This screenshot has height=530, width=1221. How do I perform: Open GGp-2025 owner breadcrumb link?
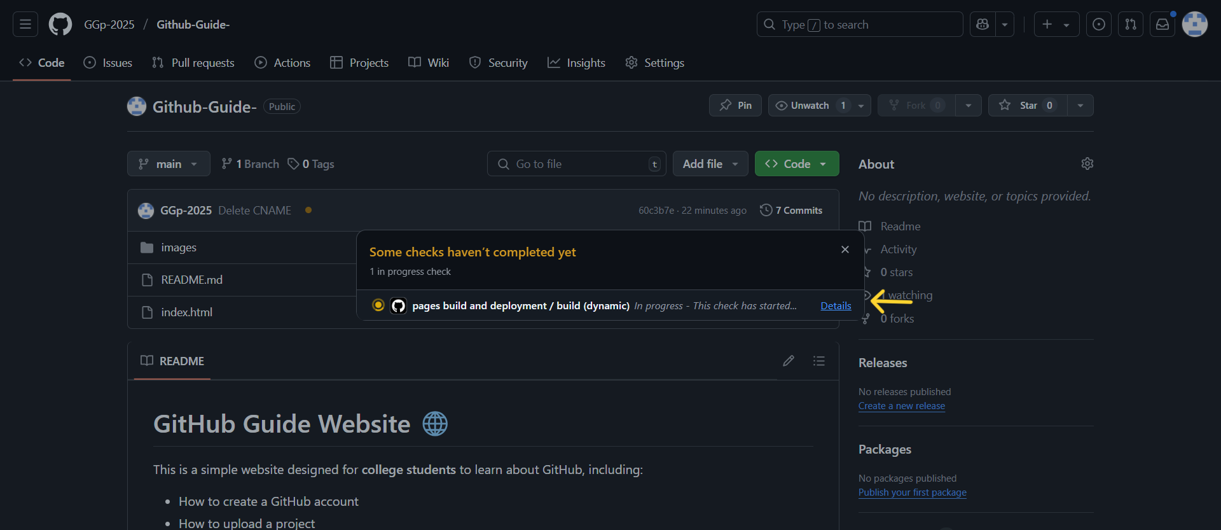coord(109,24)
